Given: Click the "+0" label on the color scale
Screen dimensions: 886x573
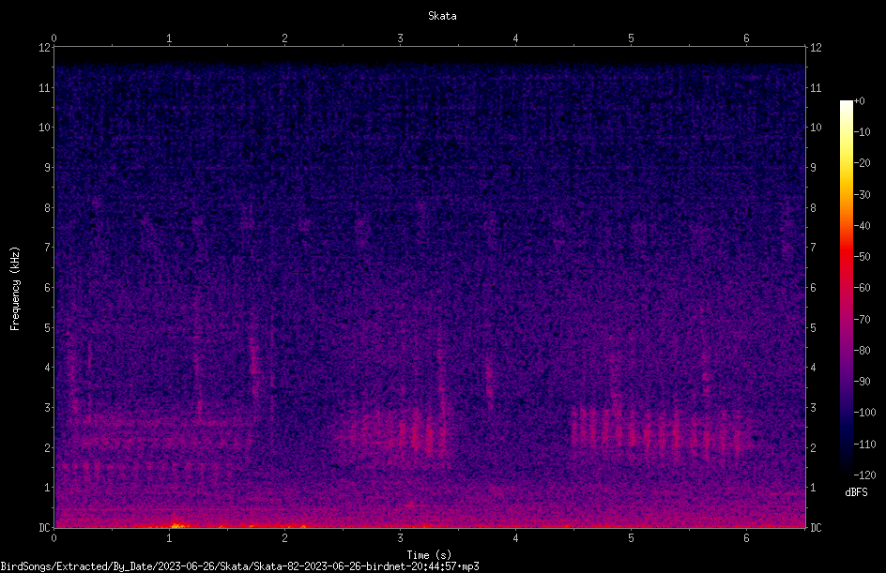Looking at the screenshot, I should pos(859,101).
